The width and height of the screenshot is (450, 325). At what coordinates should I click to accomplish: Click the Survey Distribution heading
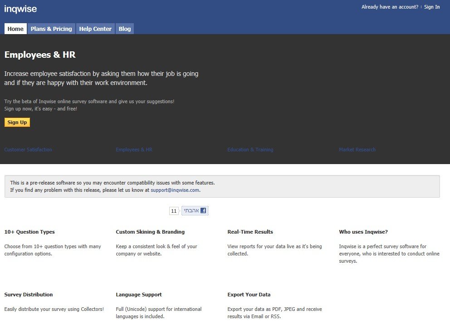click(29, 295)
